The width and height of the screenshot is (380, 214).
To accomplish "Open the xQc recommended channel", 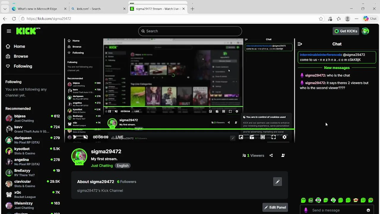I will (33, 194).
